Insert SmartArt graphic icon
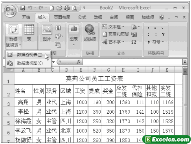This screenshot has width=191, height=144. [58, 45]
